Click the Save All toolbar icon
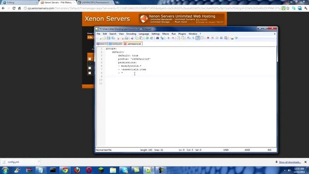Screen dimensions: 309x174 (113, 38)
